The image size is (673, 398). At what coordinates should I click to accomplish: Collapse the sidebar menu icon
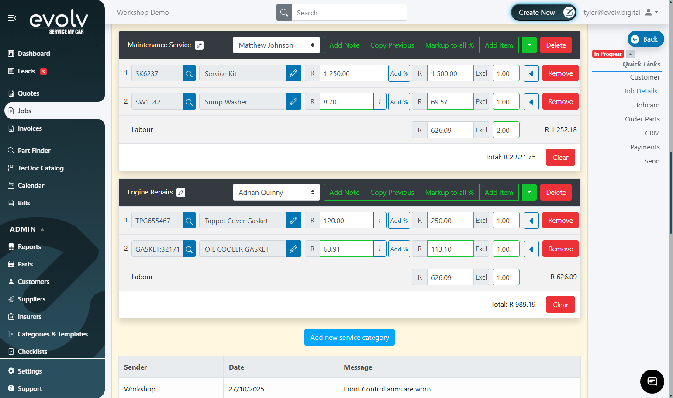12,18
